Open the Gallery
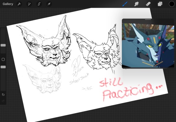 point(8,4)
